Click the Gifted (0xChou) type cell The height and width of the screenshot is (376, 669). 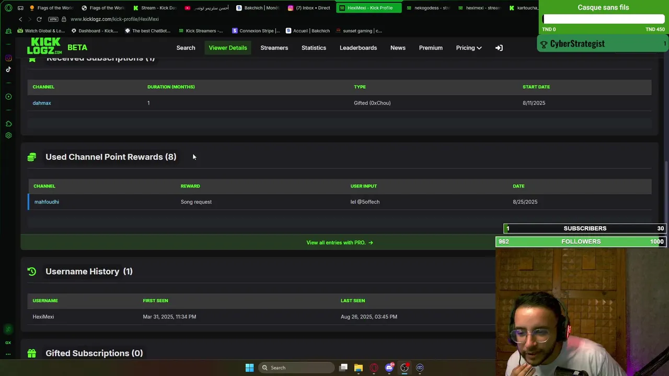click(372, 103)
